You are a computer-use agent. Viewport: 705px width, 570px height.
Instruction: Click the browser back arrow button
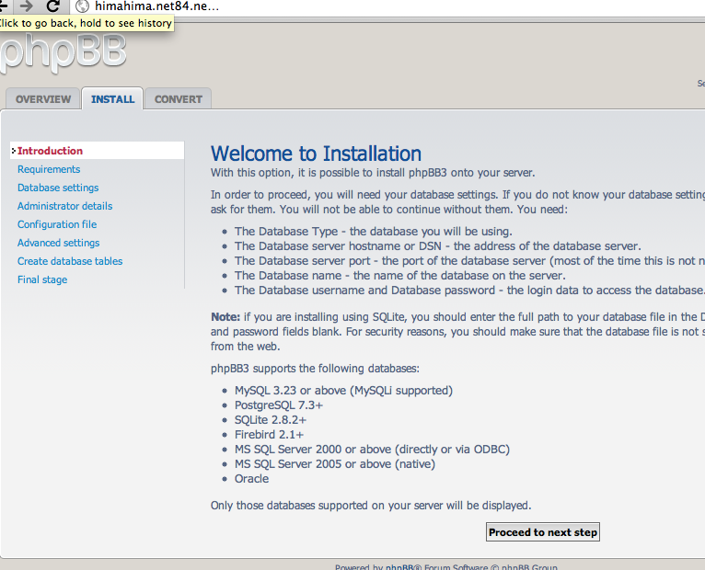coord(4,6)
